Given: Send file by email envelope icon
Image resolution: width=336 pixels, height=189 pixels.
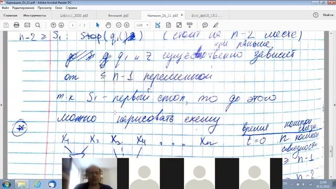Looking at the screenshot, I should click(27, 25).
